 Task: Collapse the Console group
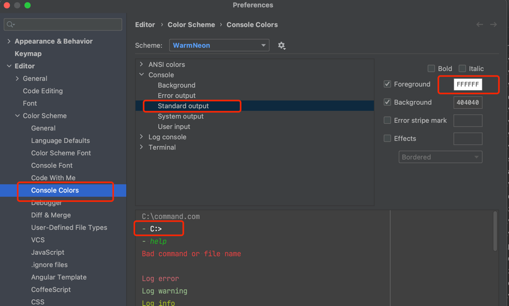142,75
